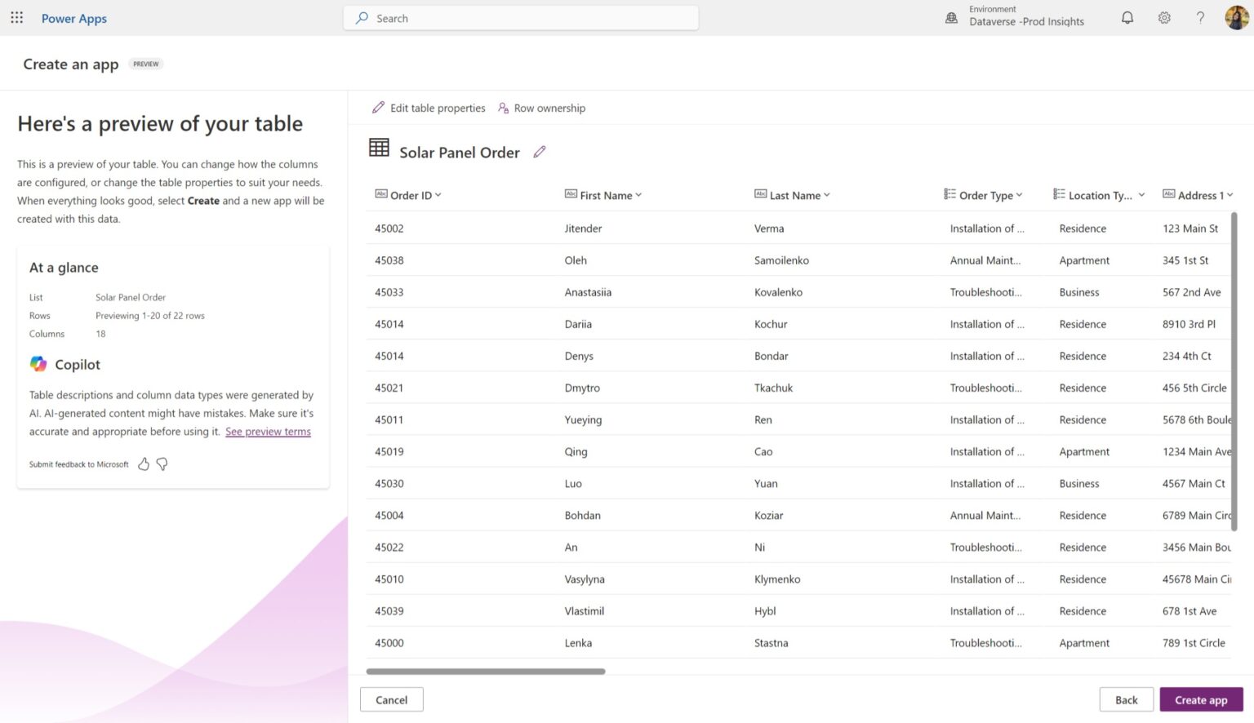The width and height of the screenshot is (1254, 723).
Task: Open the First Name column dropdown
Action: tap(639, 195)
